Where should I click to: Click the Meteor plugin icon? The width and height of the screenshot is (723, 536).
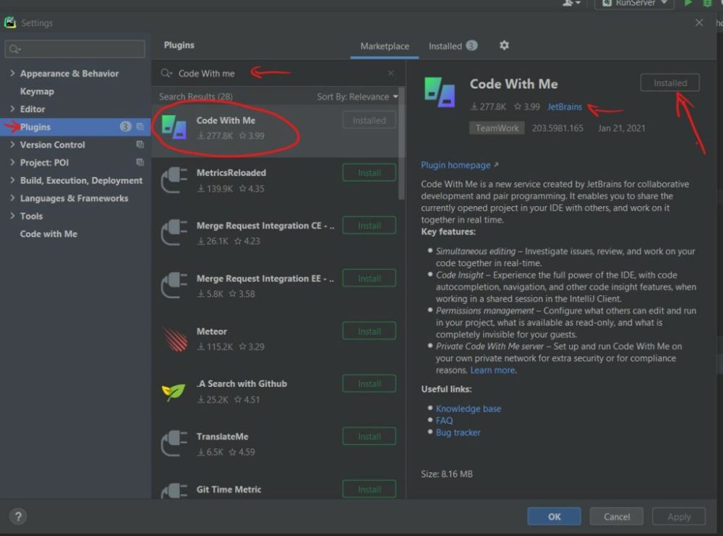pyautogui.click(x=175, y=339)
